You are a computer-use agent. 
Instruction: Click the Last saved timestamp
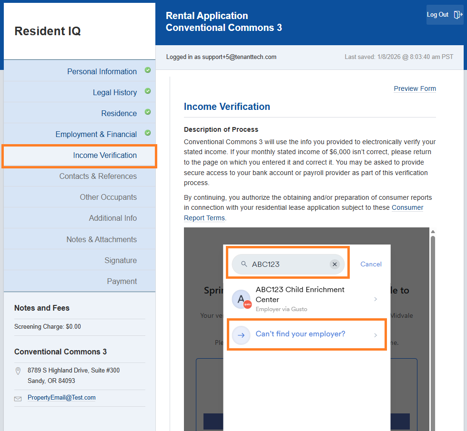(399, 57)
